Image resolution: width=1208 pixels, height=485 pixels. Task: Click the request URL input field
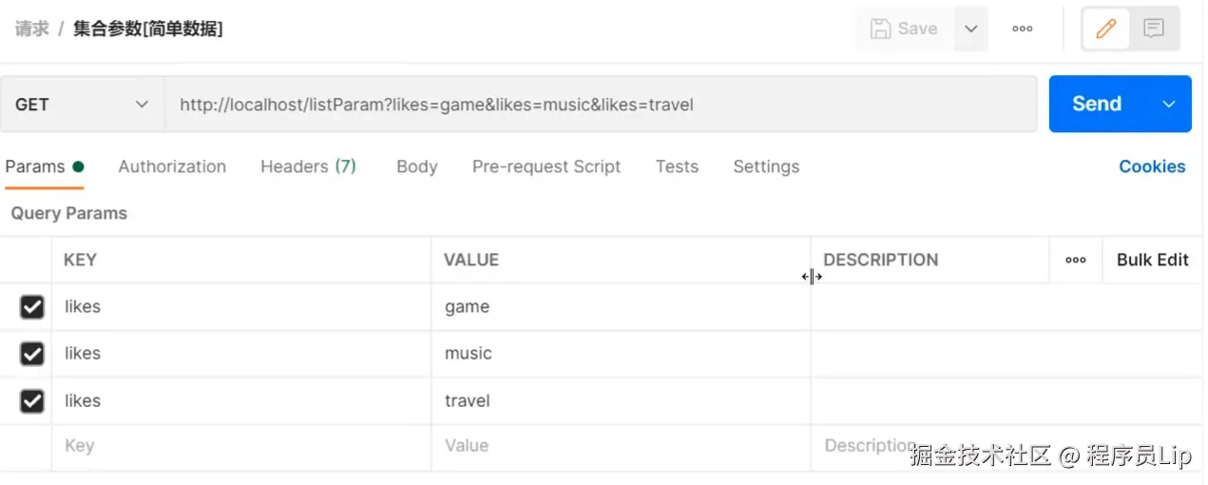click(599, 105)
